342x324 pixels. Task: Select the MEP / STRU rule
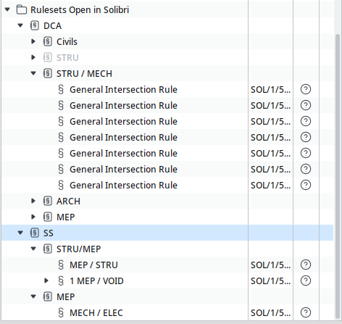[x=93, y=265]
